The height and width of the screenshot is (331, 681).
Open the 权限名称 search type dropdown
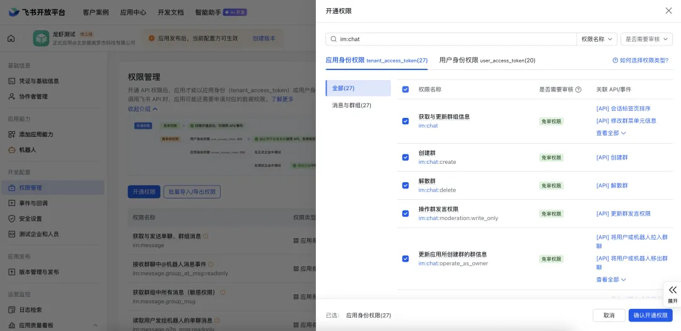click(597, 39)
